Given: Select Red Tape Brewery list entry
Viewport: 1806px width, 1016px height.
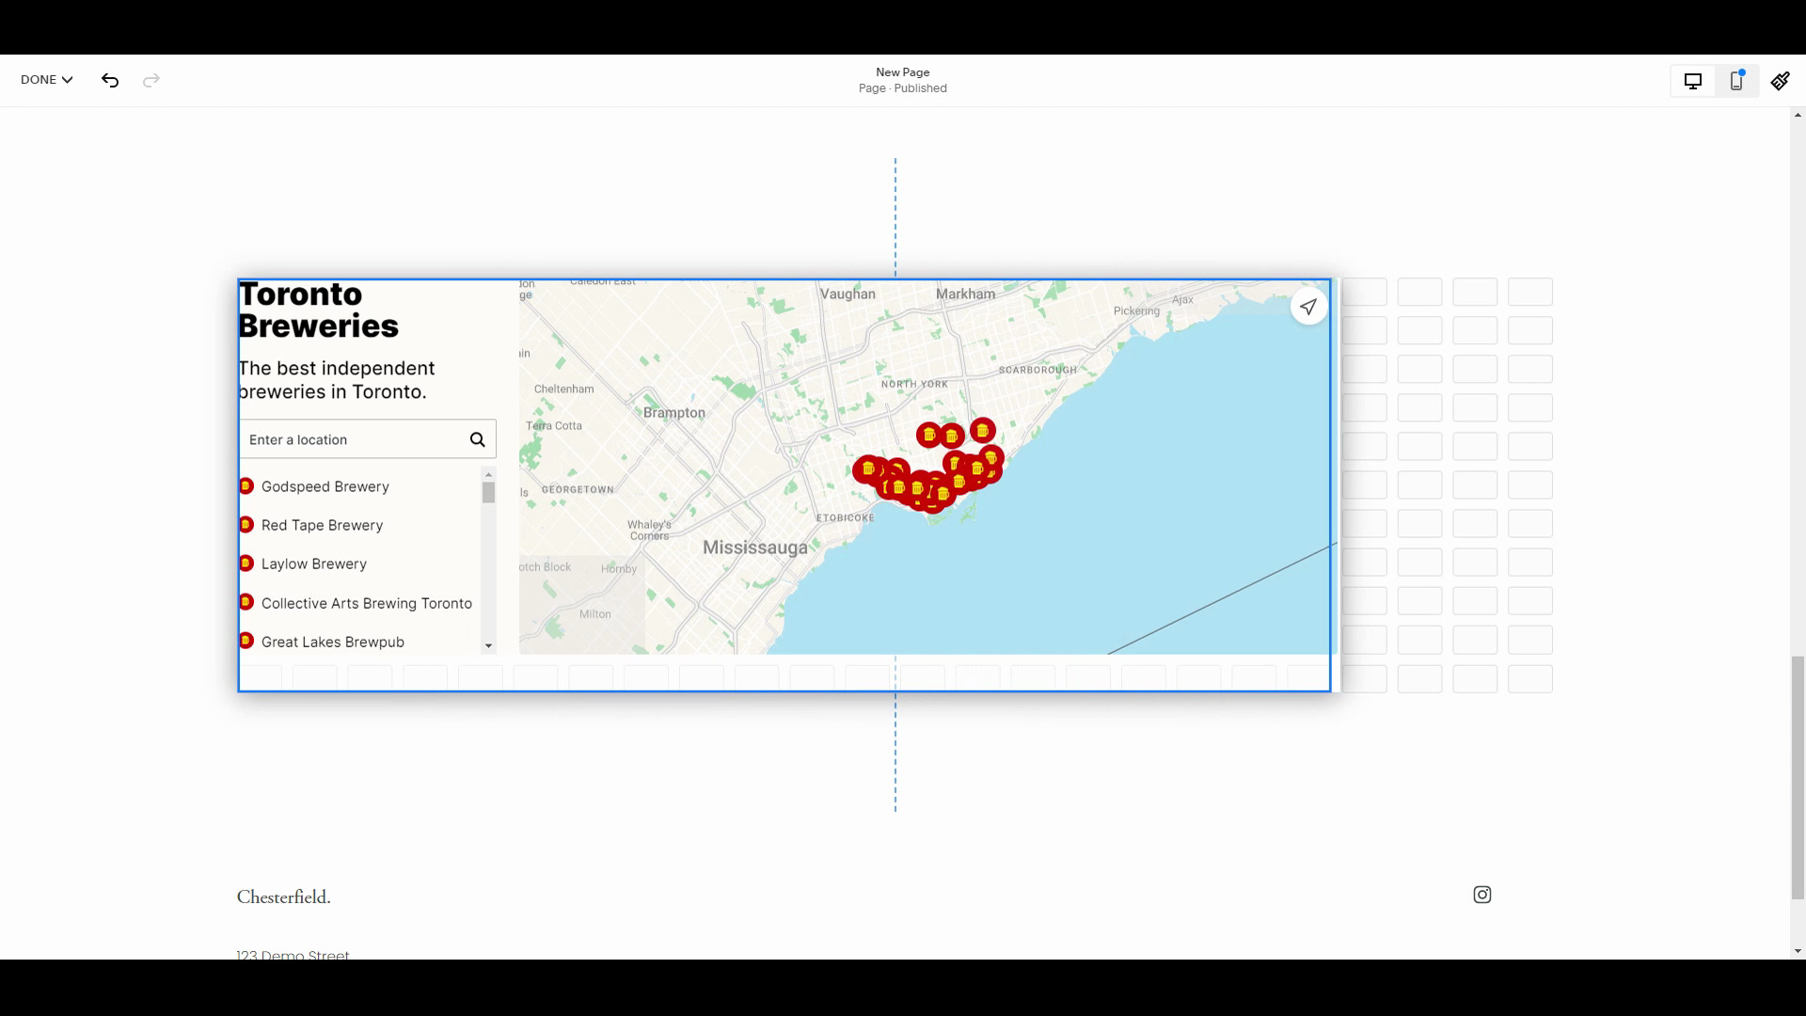Looking at the screenshot, I should pyautogui.click(x=322, y=525).
